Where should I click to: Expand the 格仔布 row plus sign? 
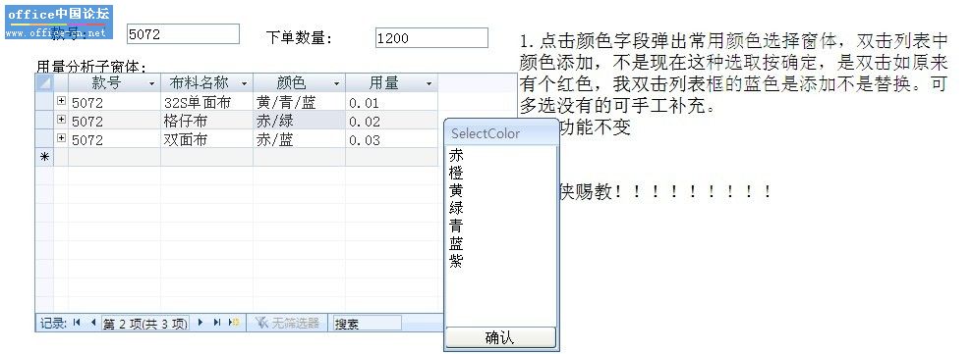[x=62, y=119]
